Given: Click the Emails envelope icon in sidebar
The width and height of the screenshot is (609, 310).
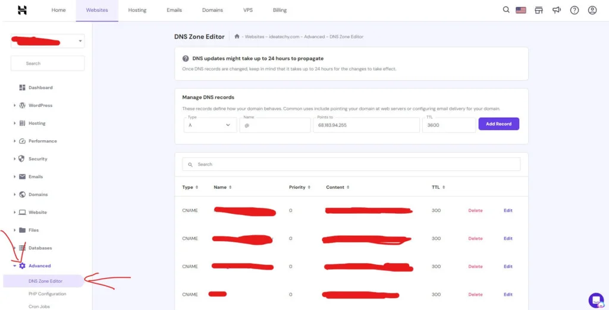Looking at the screenshot, I should 22,176.
